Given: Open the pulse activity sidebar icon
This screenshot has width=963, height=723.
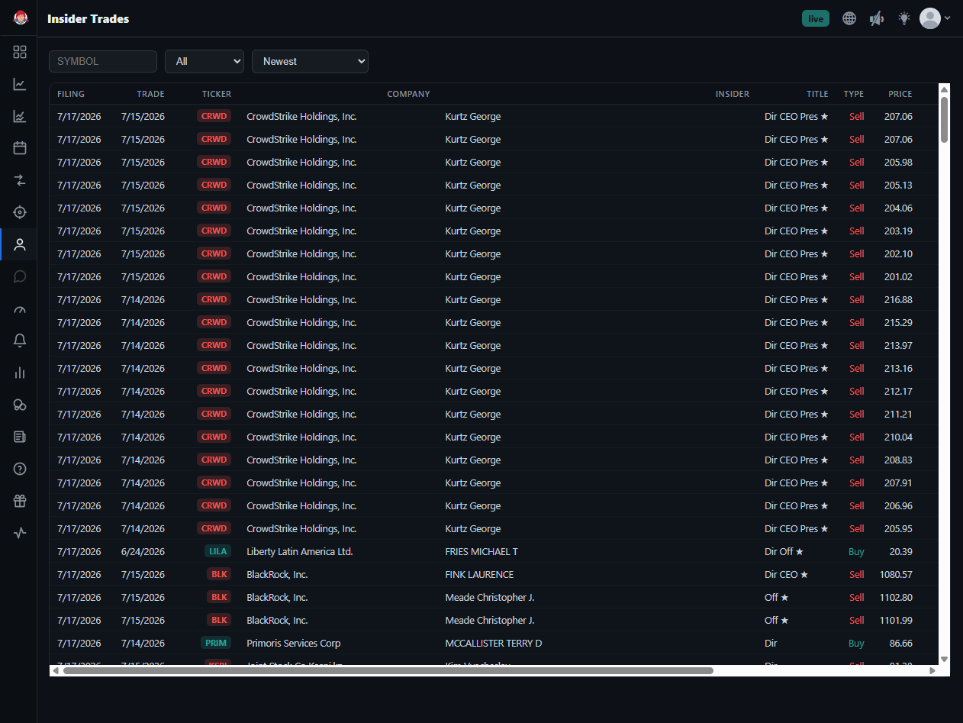Looking at the screenshot, I should click(x=20, y=533).
